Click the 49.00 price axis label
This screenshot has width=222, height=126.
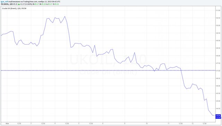[x=218, y=41]
